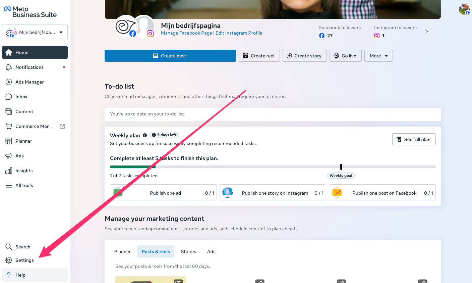Click the Weekly goal label
Screen dimensions: 472x283
click(x=341, y=176)
